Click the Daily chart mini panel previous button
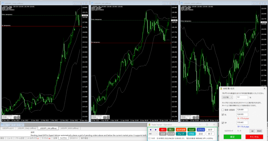The width and height of the screenshot is (268, 141). click(x=15, y=118)
